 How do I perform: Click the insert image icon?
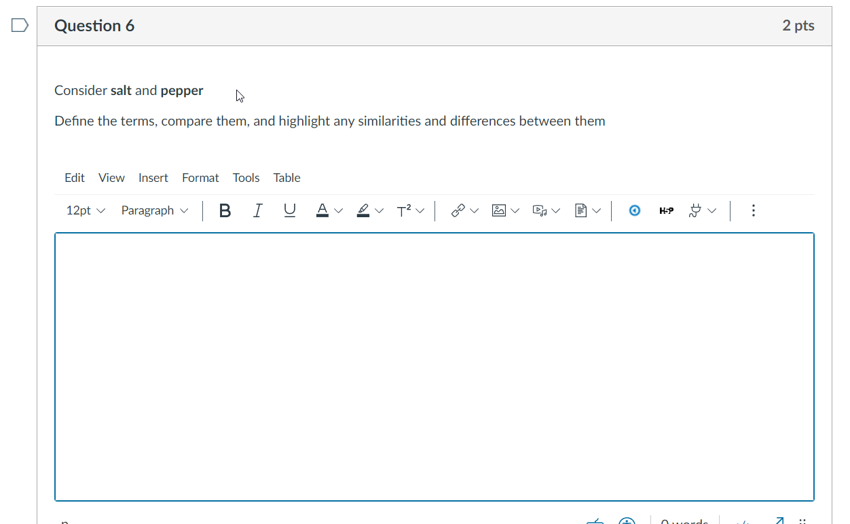tap(499, 211)
